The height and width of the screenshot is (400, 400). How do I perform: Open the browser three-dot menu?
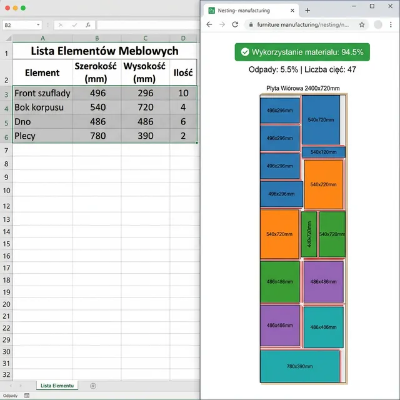(391, 24)
